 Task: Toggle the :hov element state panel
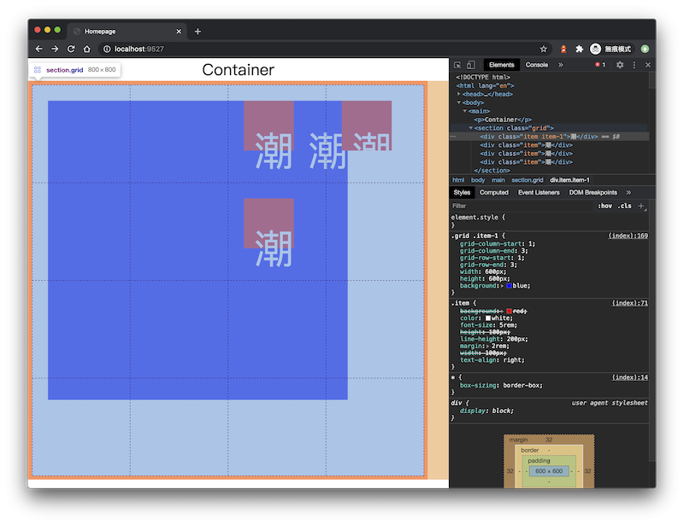coord(604,206)
